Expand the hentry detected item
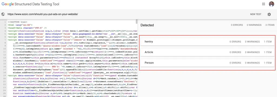This screenshot has height=97, width=277. 207,42
